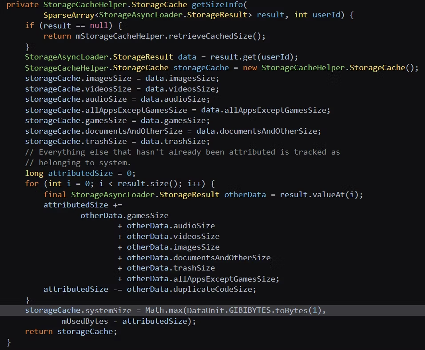Click otherData.imagesSize operand
This screenshot has width=425, height=350.
(x=173, y=247)
